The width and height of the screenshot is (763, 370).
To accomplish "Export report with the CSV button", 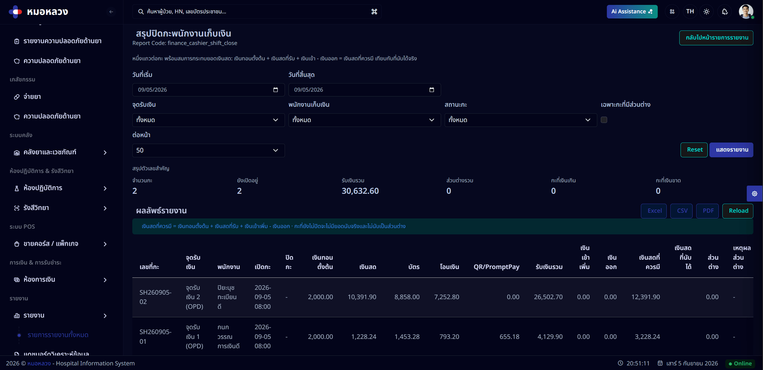I will pyautogui.click(x=682, y=211).
